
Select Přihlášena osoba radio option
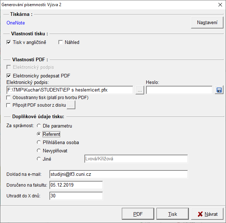point(39,142)
